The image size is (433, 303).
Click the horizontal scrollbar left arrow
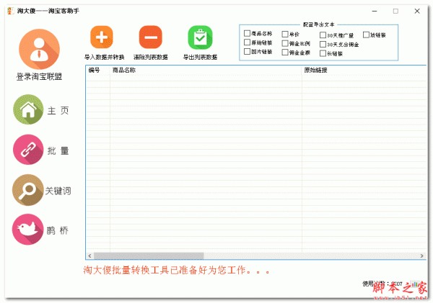point(89,256)
